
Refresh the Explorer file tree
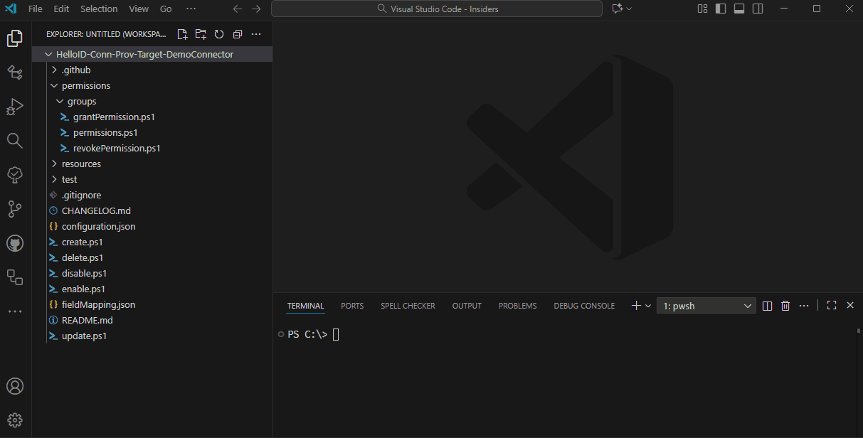click(x=219, y=34)
